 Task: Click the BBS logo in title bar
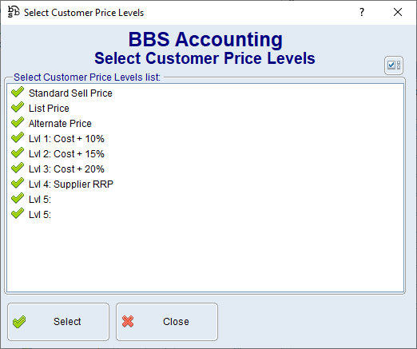tap(14, 12)
